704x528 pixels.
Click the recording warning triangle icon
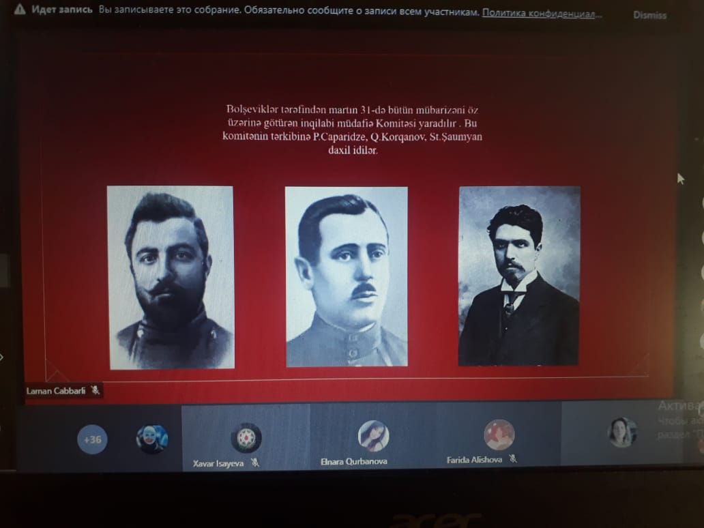pyautogui.click(x=20, y=9)
